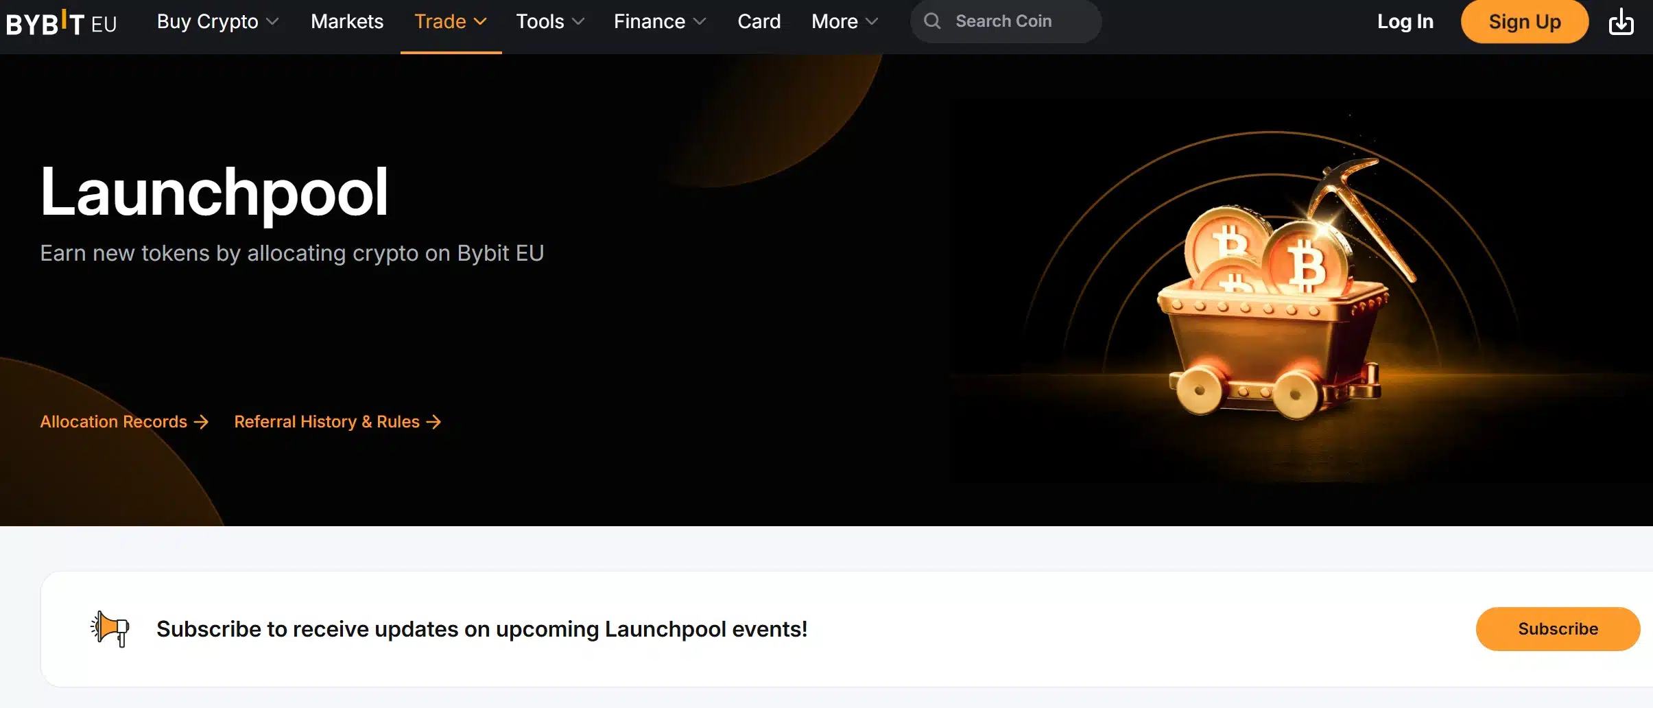The width and height of the screenshot is (1653, 708).
Task: Open the Card page
Action: [x=759, y=21]
